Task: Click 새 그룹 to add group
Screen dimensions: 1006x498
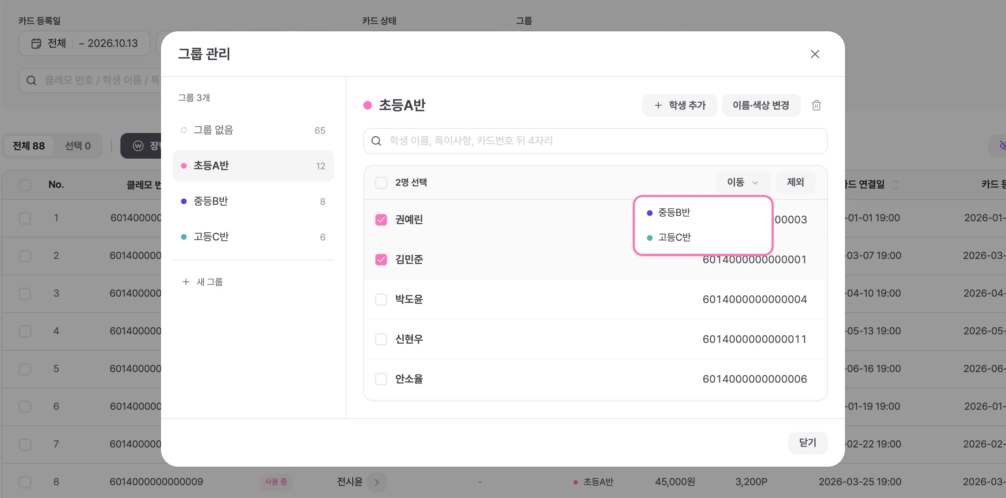Action: pos(202,282)
